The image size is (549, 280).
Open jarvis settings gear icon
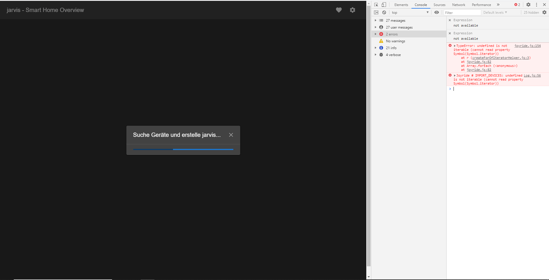pyautogui.click(x=353, y=10)
